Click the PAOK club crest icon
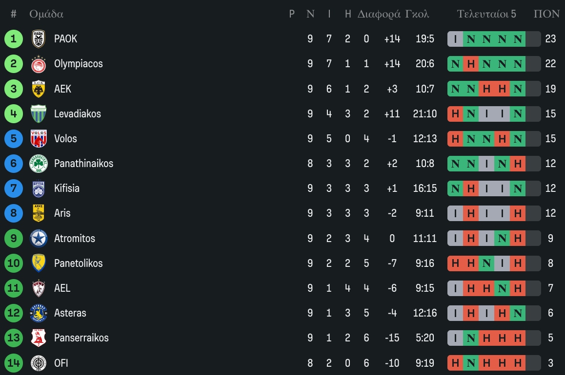 click(39, 39)
